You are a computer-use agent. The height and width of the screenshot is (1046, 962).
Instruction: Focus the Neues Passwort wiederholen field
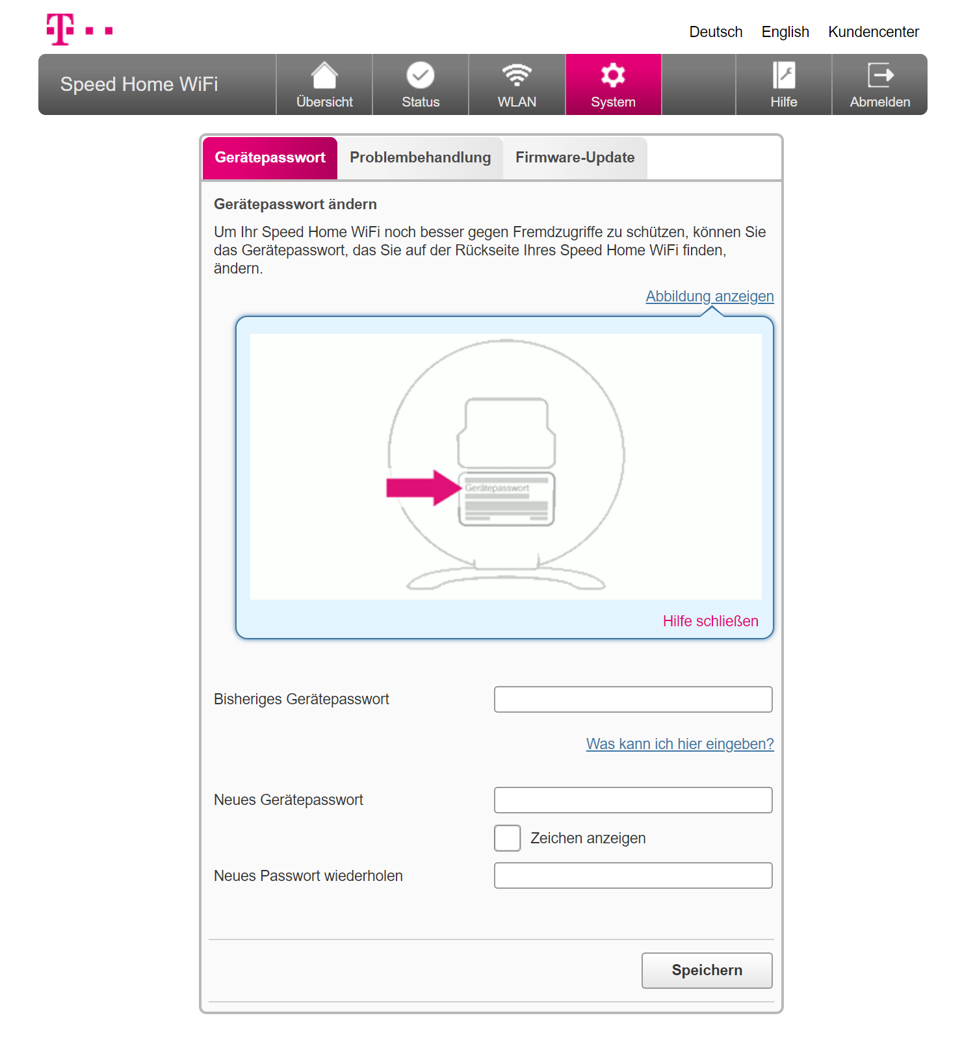tap(633, 876)
